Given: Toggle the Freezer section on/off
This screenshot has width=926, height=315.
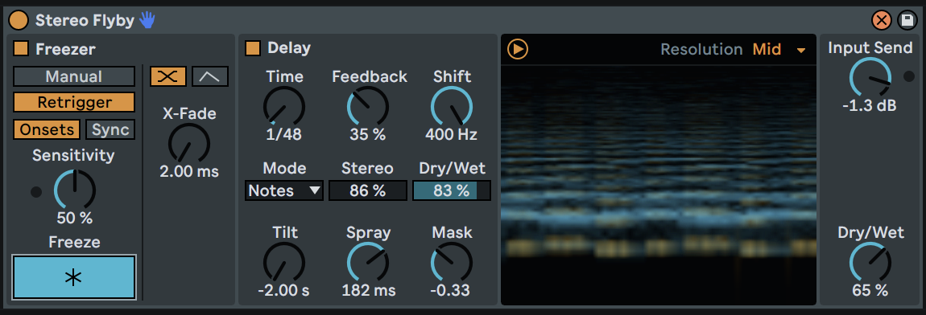Looking at the screenshot, I should coord(21,48).
